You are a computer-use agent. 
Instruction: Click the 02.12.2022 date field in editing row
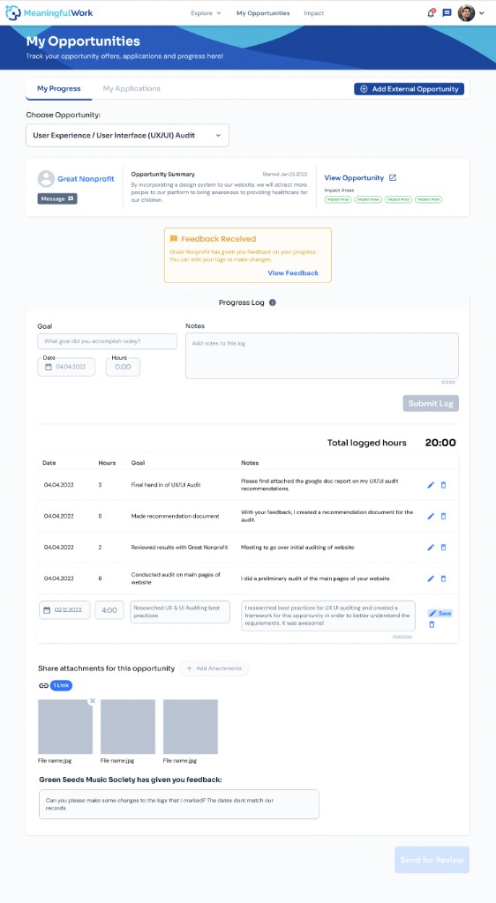click(x=64, y=610)
